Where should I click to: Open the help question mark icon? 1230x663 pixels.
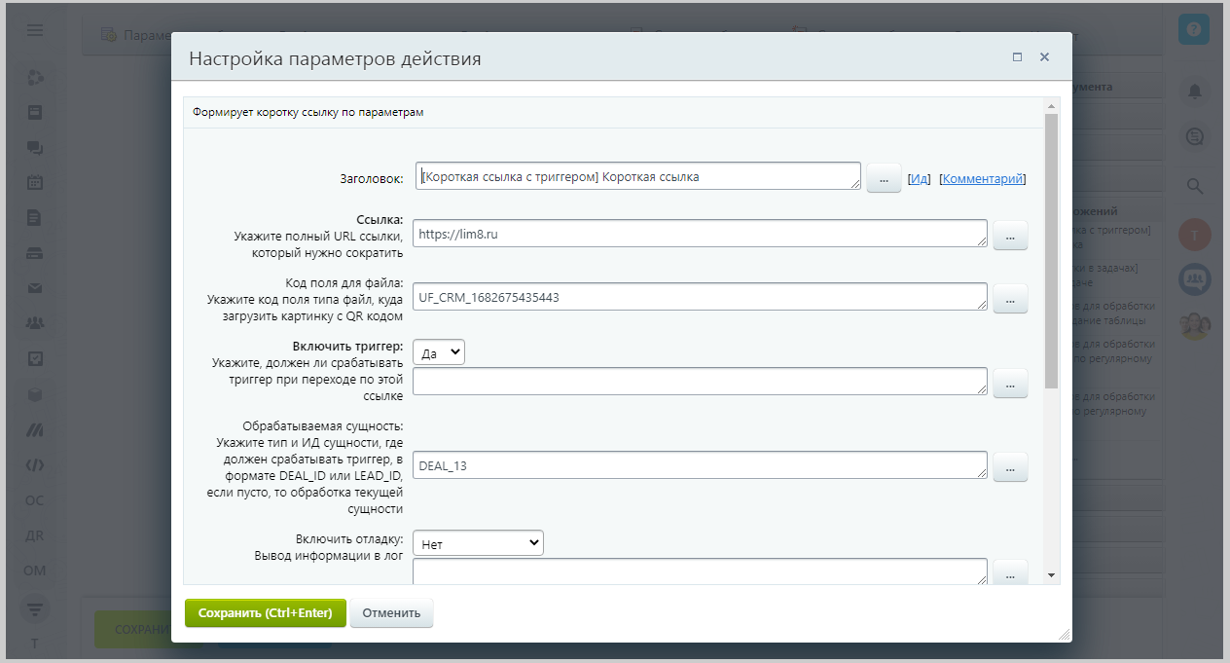1193,30
